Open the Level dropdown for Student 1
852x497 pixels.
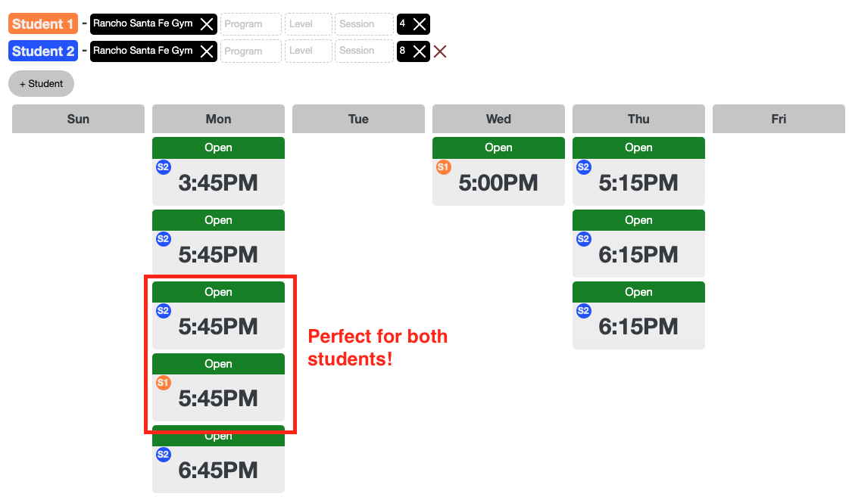(x=308, y=24)
